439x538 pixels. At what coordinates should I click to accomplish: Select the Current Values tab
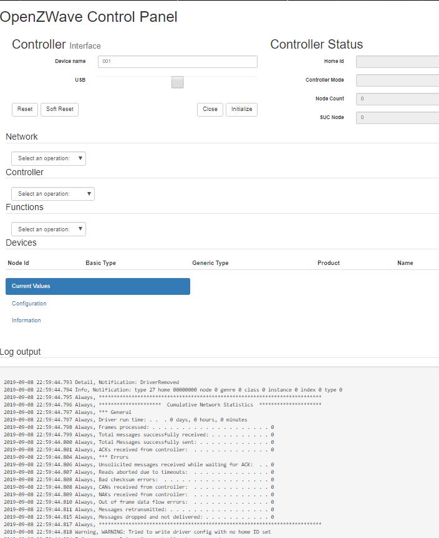98,286
